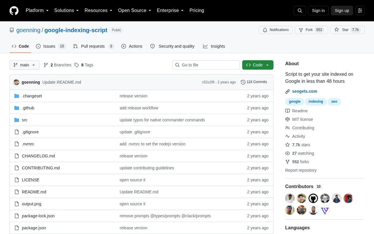Screen dimensions: 374x234
Task: Click the Pricing link
Action: click(x=197, y=11)
